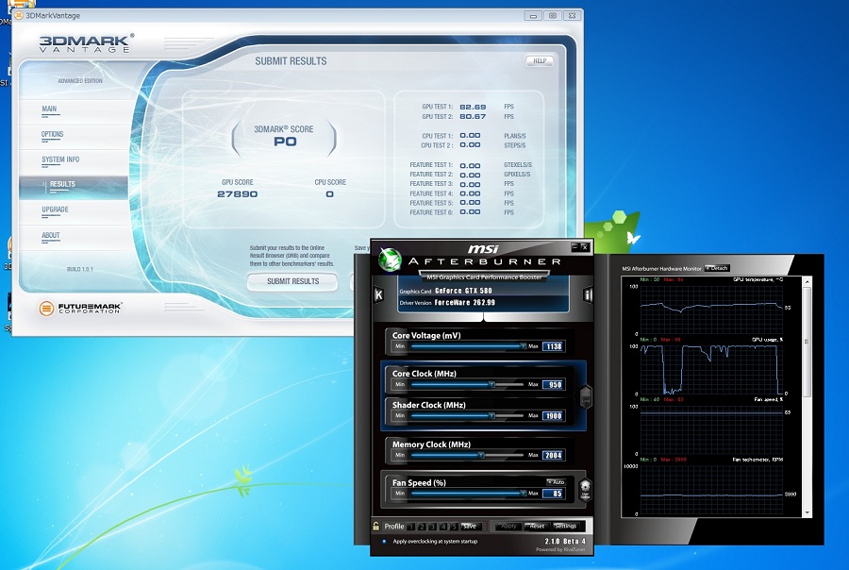Image resolution: width=849 pixels, height=570 pixels.
Task: Click the Fan tachometer RPM graph
Action: pos(712,489)
